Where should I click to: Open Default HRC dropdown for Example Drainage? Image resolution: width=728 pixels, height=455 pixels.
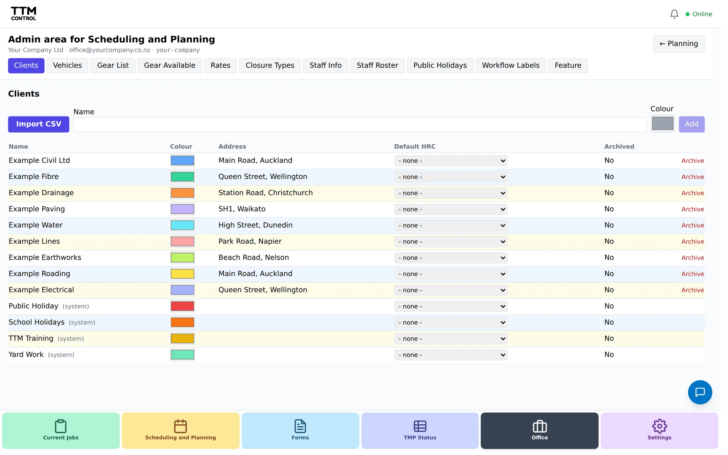coord(450,193)
